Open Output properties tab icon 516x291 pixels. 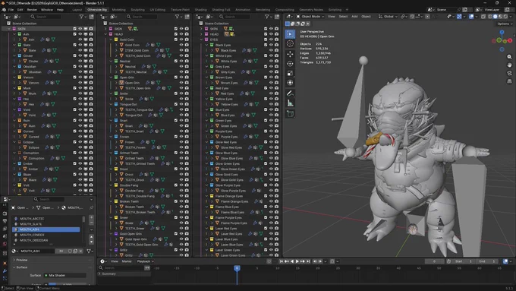click(5, 221)
